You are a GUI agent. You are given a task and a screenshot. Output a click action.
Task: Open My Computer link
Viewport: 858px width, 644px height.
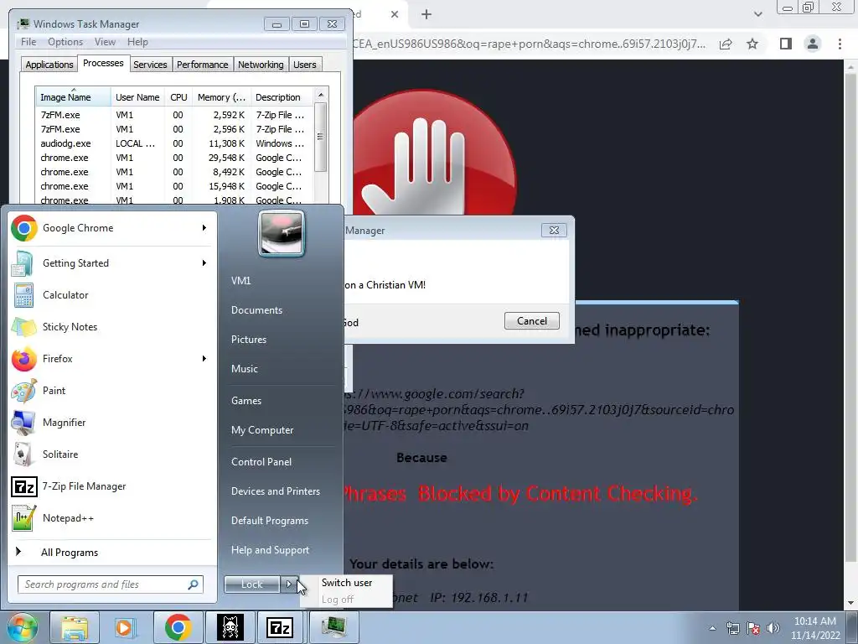tap(262, 430)
